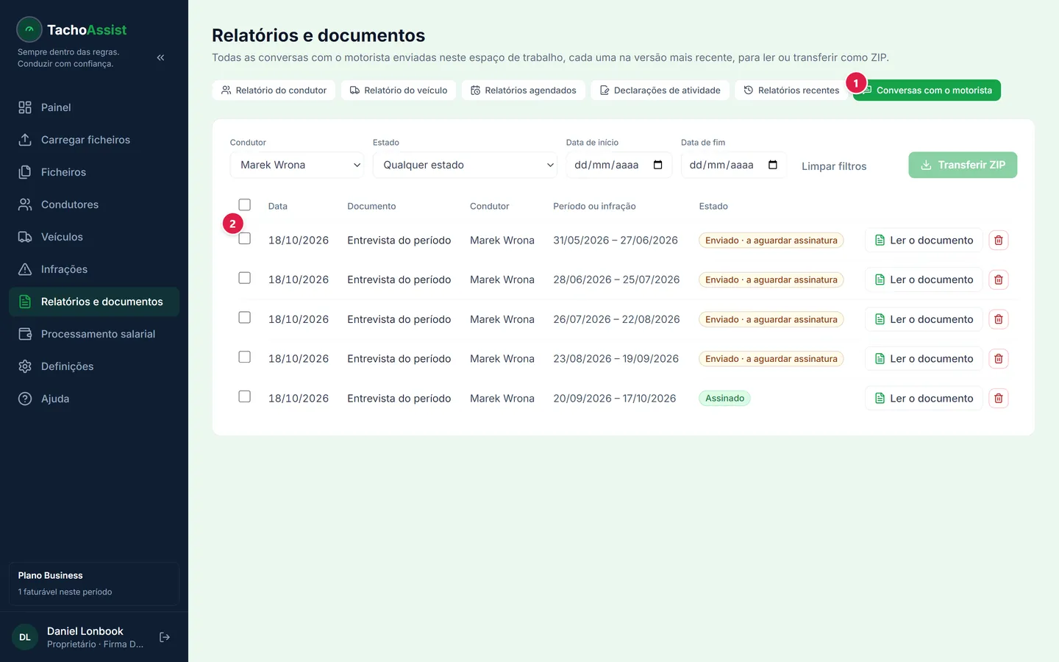The width and height of the screenshot is (1059, 662).
Task: Delete the 23/08/2026 – 19/09/2026 row via trash icon
Action: point(999,359)
